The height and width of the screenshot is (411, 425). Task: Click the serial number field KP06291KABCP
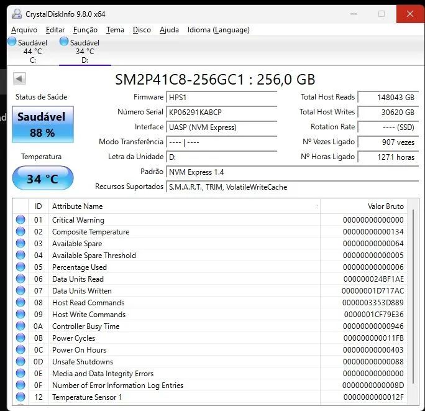(221, 113)
